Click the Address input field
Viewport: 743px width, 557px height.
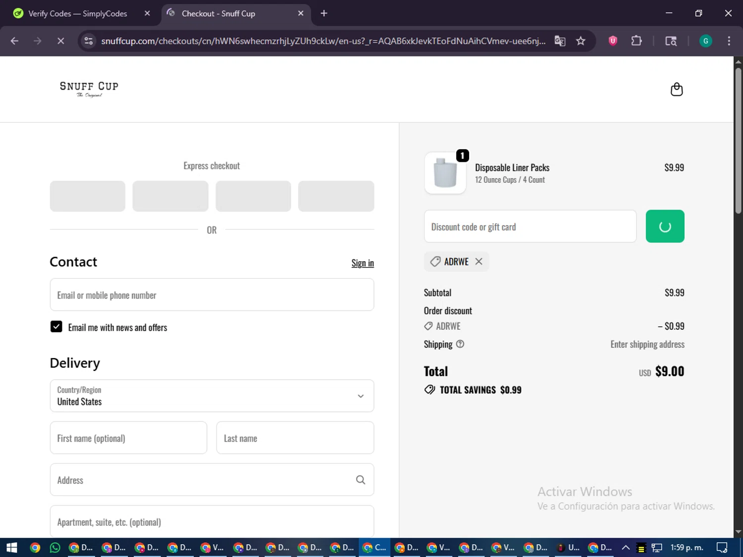pyautogui.click(x=212, y=480)
